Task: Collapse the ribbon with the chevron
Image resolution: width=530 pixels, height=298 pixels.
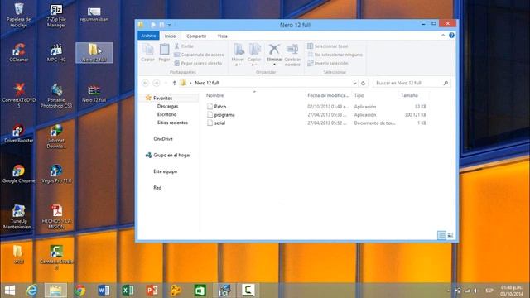Action: (443, 36)
